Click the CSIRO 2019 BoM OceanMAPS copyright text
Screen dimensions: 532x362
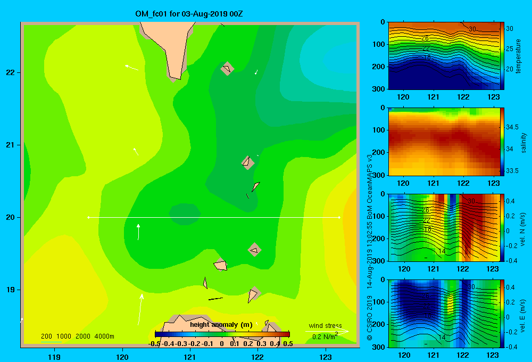(370, 248)
